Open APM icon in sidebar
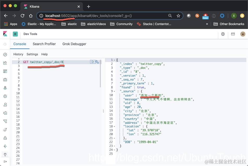Viewport: 248px width, 166px height. 5,121
